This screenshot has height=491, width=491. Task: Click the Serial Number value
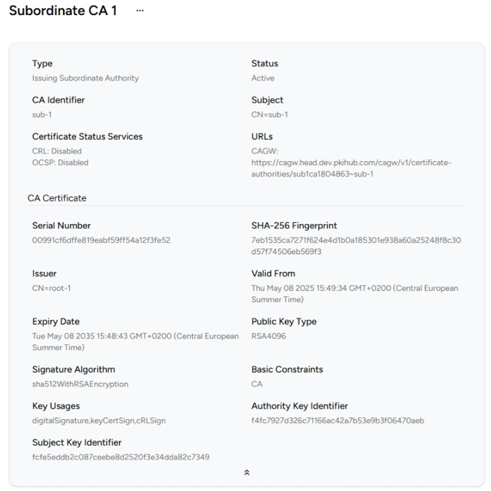(101, 240)
